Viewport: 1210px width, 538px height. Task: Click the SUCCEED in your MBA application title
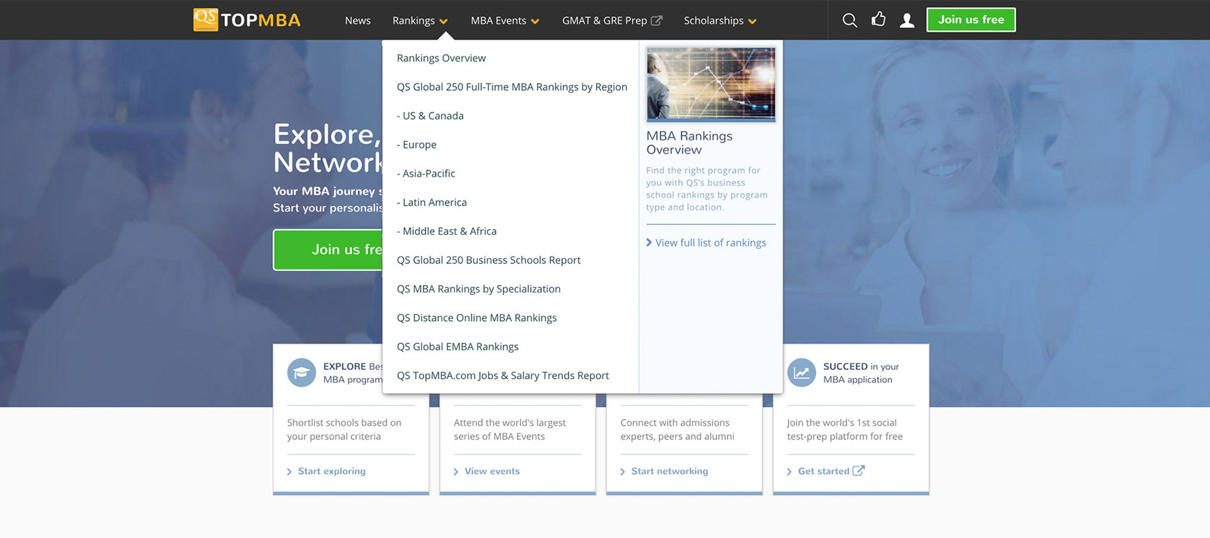861,373
